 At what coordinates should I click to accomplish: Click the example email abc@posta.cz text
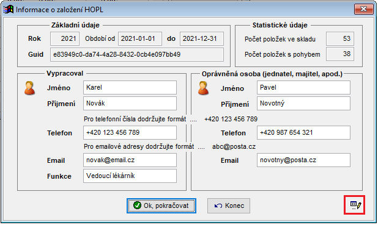click(234, 146)
